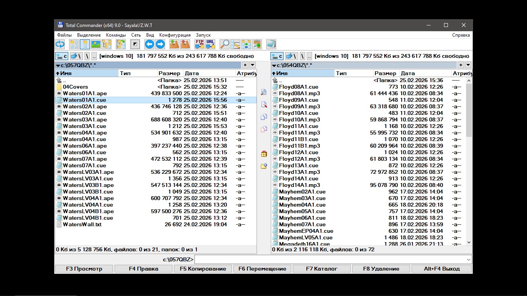Click the Synchronize directories toolbar icon
The width and height of the screenshot is (527, 296).
click(x=246, y=44)
